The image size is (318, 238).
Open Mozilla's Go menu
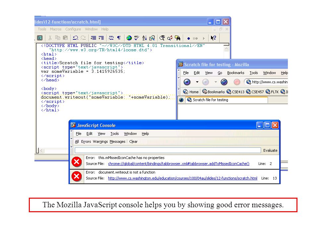pos(220,73)
